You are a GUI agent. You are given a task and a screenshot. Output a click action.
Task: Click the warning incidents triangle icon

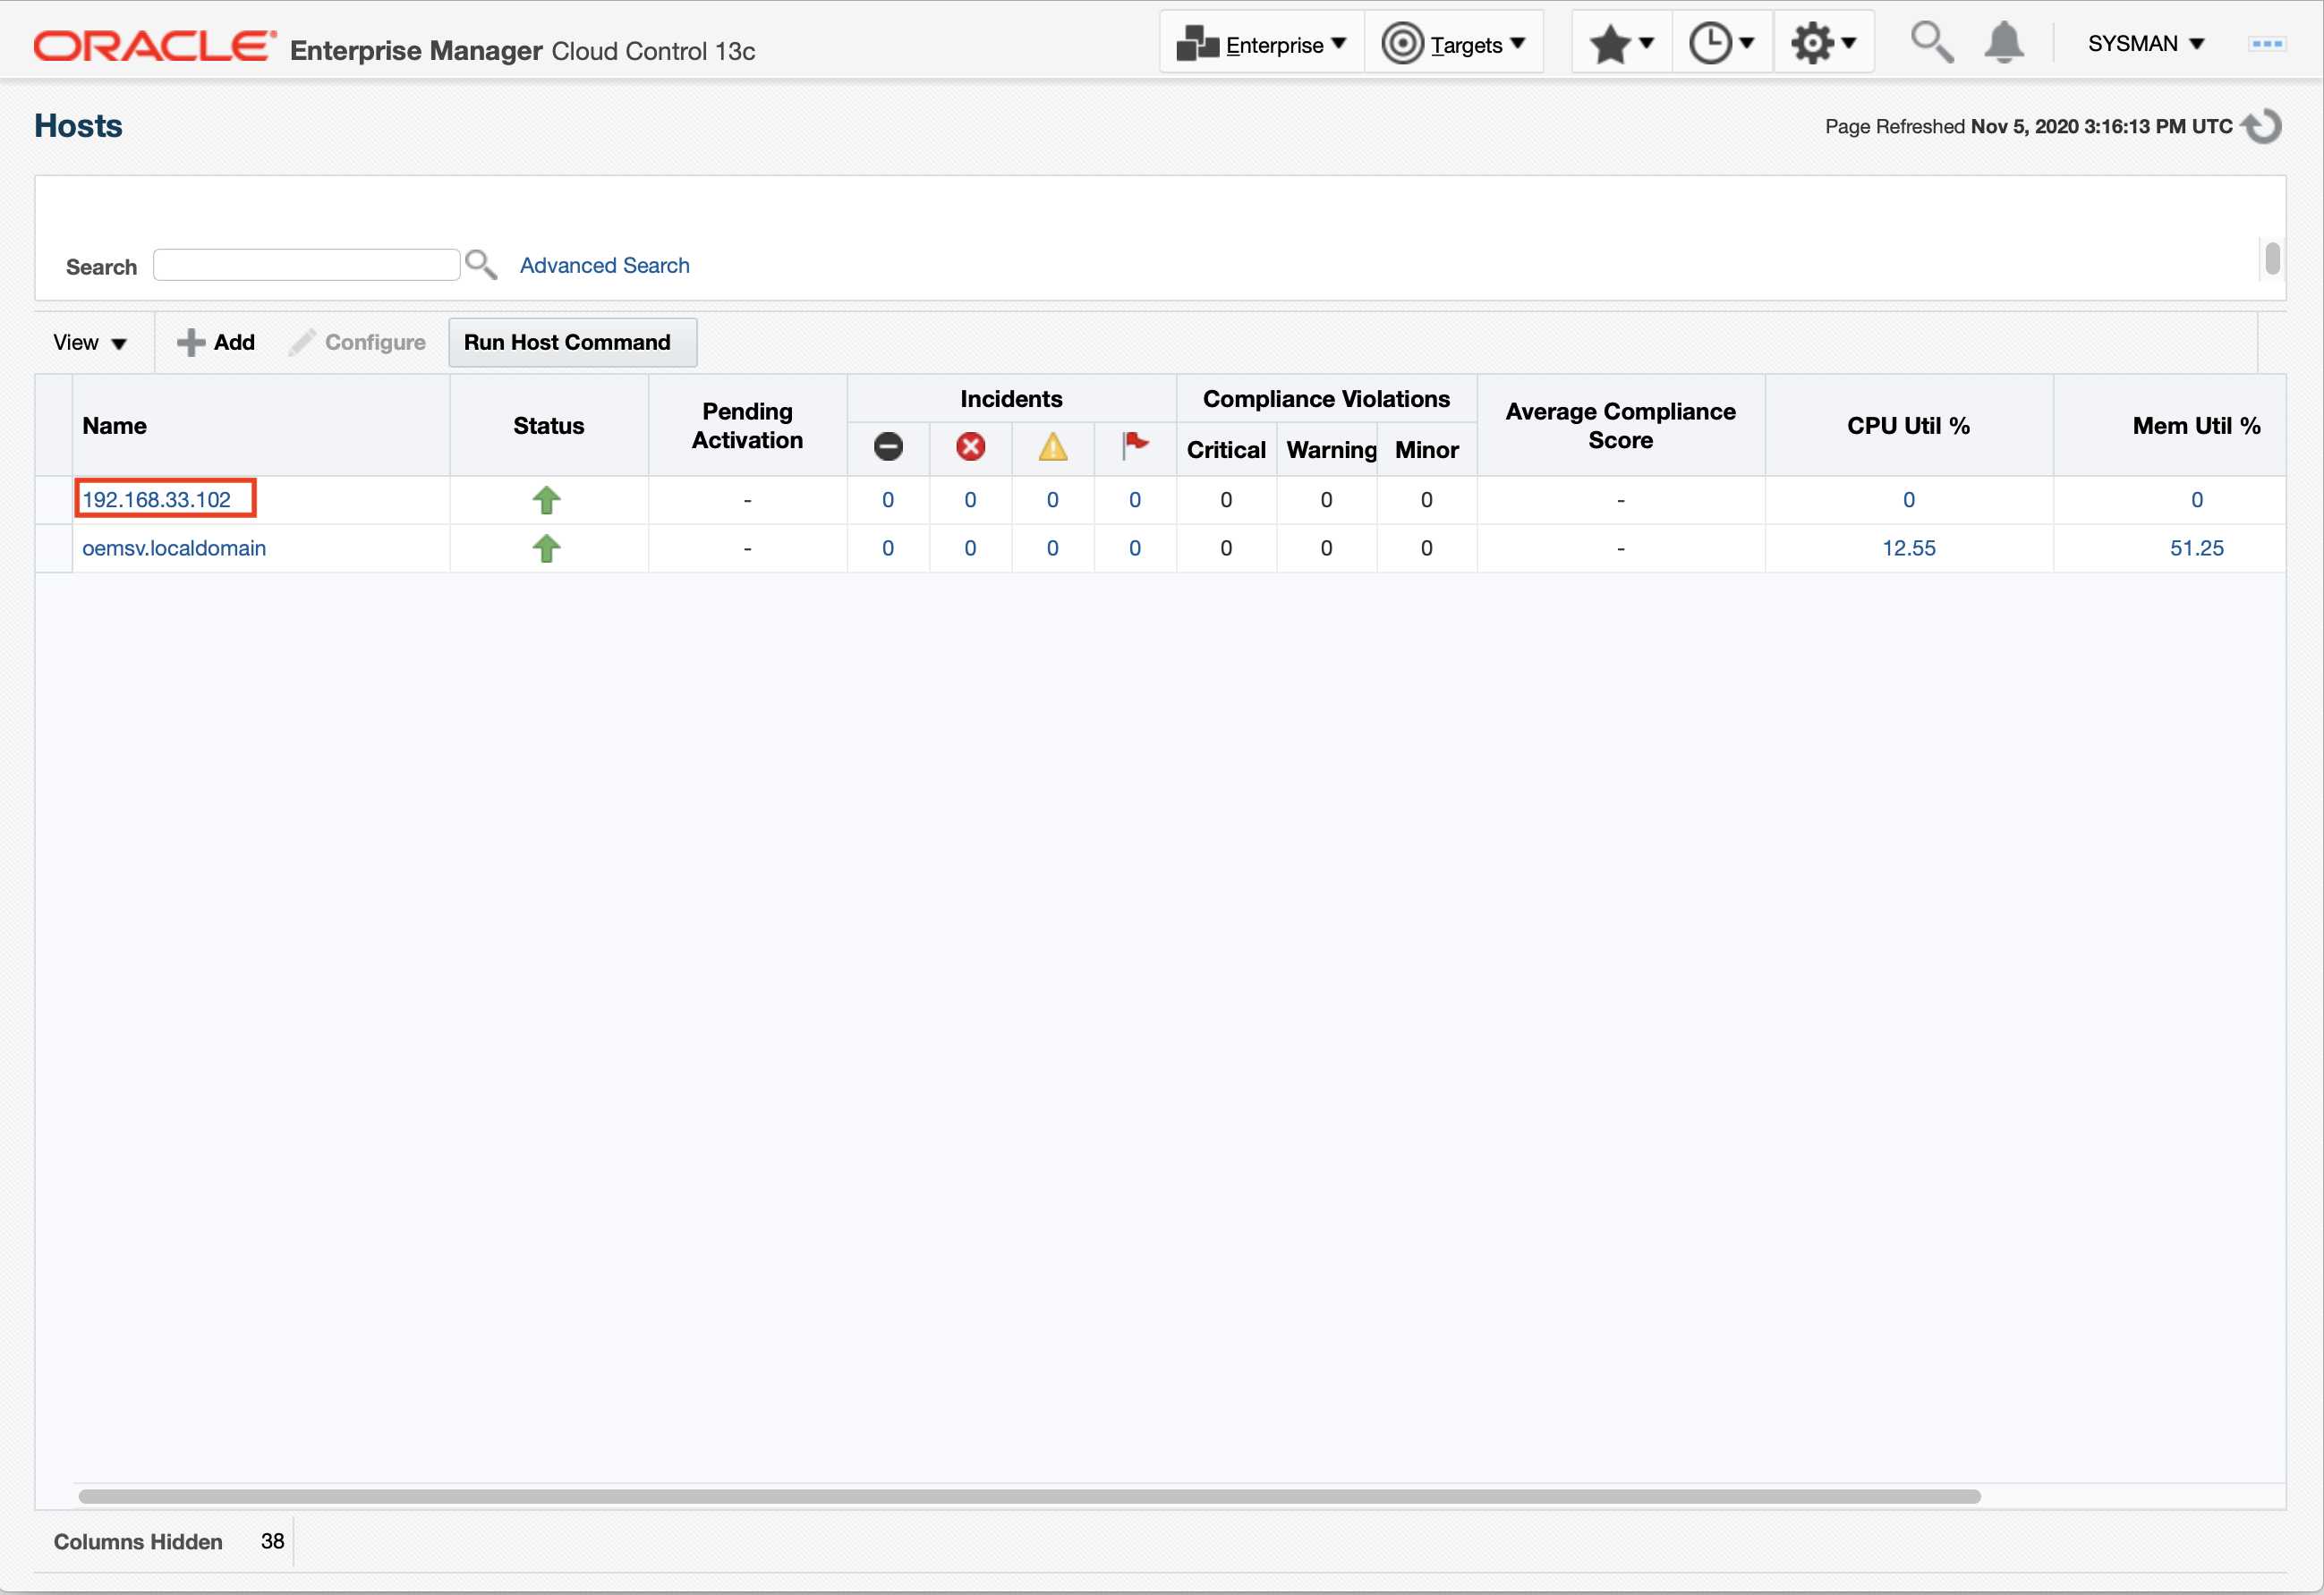(x=1052, y=446)
